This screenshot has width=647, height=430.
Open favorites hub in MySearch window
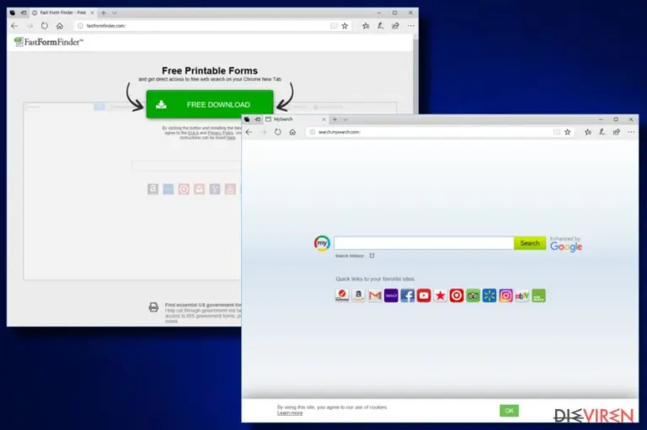(588, 132)
